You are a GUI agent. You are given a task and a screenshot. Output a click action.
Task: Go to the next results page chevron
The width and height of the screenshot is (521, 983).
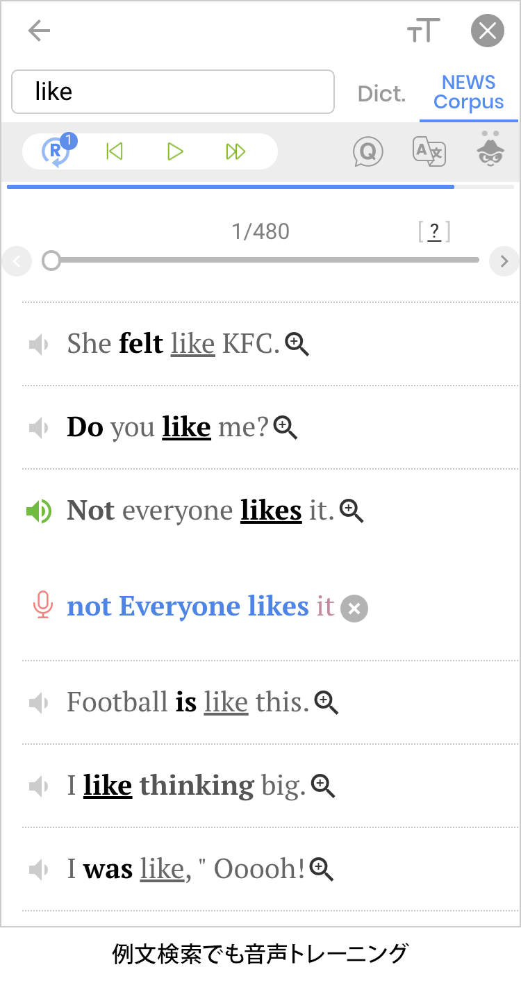(504, 261)
